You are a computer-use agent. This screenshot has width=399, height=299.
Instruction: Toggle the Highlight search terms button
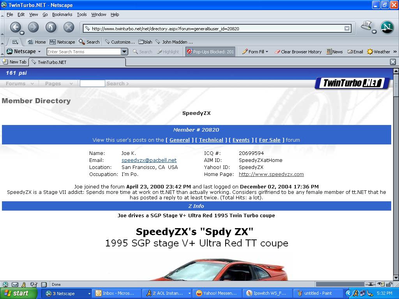pyautogui.click(x=168, y=52)
